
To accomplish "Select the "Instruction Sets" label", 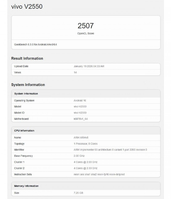I will point(23,174).
